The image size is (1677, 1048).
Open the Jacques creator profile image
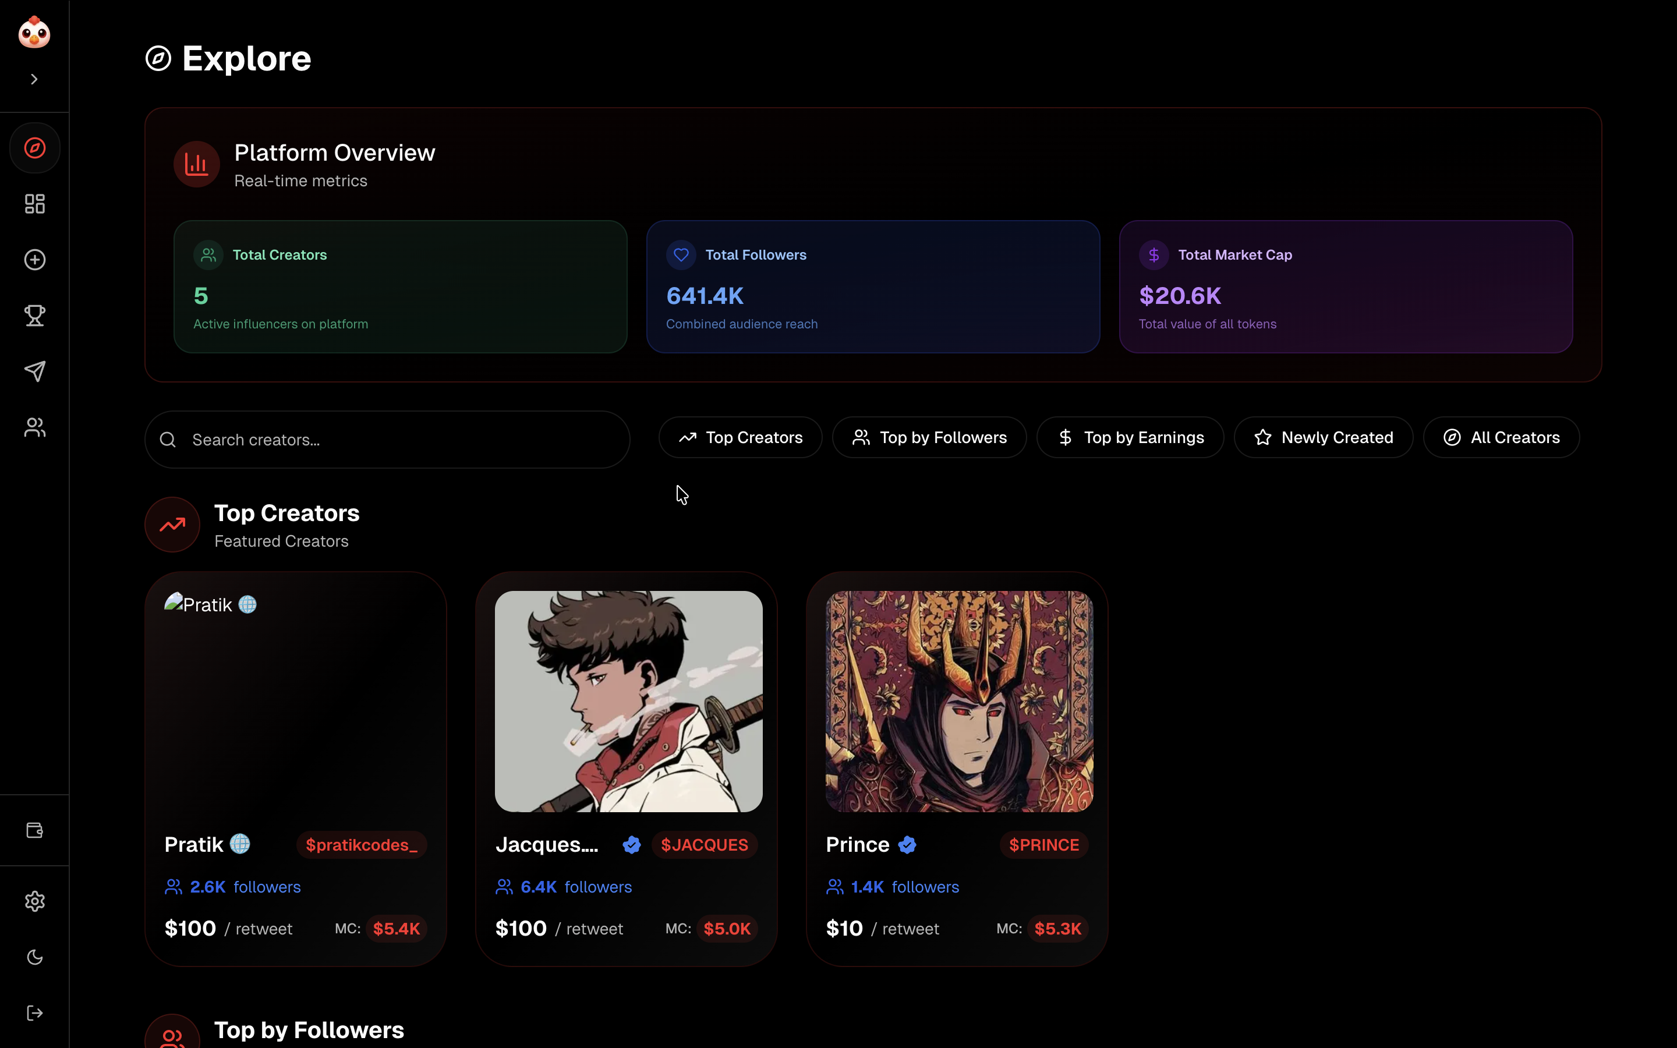(x=628, y=701)
